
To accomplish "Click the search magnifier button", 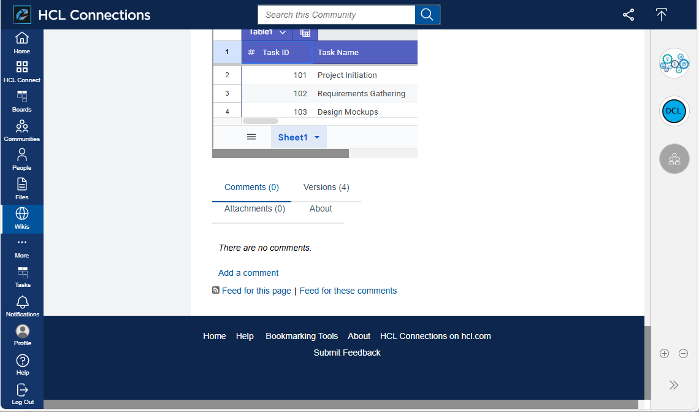I will (x=427, y=15).
